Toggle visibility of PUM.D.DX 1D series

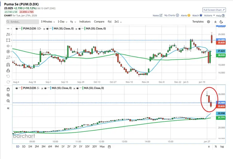pyautogui.click(x=16, y=29)
